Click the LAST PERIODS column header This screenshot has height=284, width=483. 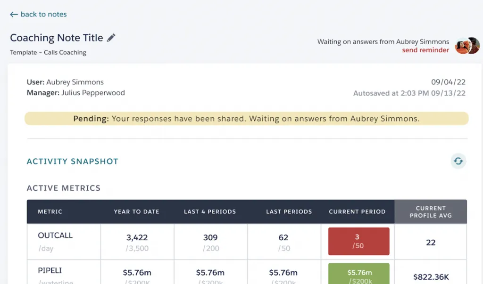[x=289, y=211]
